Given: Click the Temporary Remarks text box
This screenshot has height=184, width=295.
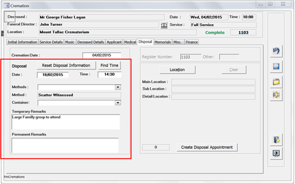Looking at the screenshot, I should (x=66, y=122).
